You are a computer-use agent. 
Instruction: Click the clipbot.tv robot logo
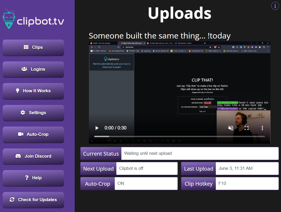coord(9,19)
